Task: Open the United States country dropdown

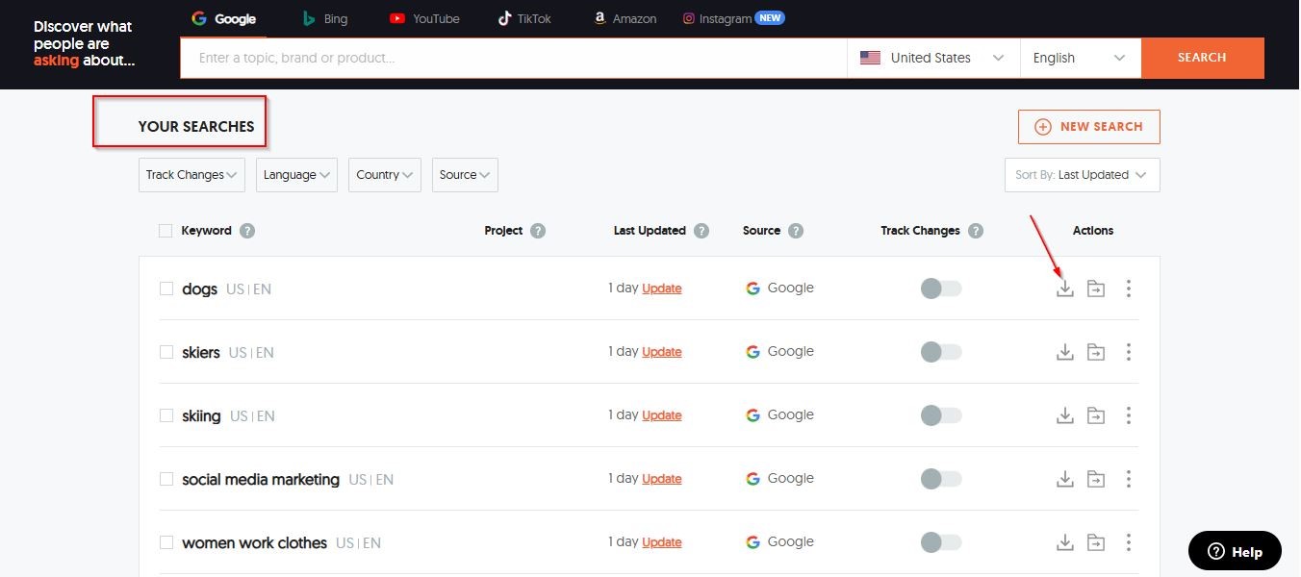Action: point(931,58)
